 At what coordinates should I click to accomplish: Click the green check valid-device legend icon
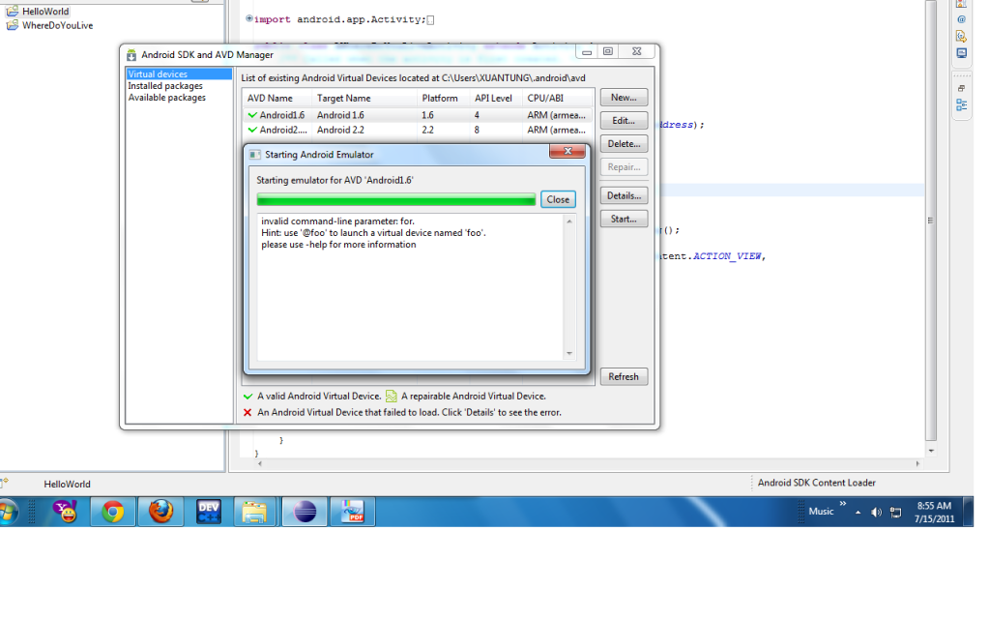click(247, 397)
